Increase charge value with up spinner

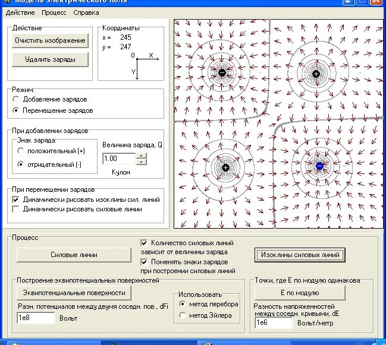click(142, 156)
